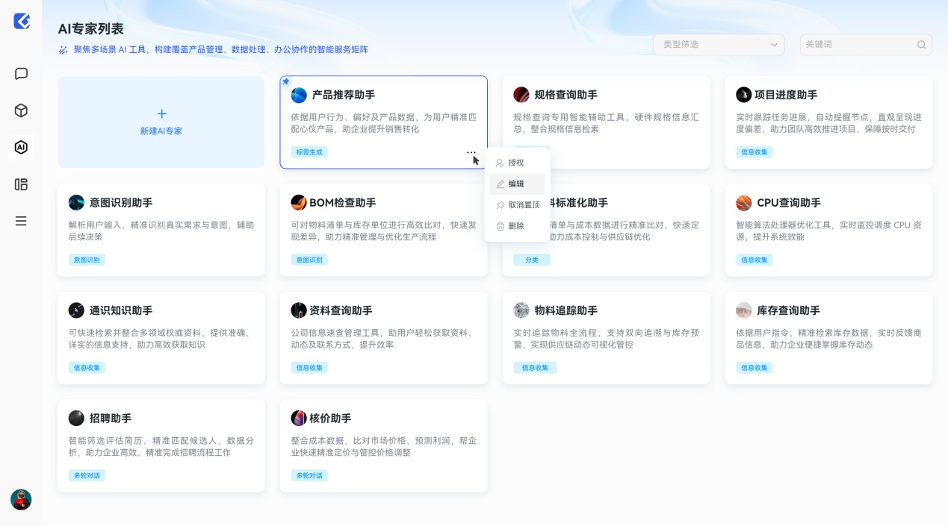Image resolution: width=948 pixels, height=526 pixels.
Task: Click the 3D box icon in the sidebar
Action: coord(21,110)
